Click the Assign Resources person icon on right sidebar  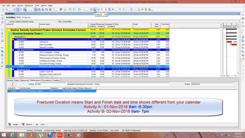243,37
